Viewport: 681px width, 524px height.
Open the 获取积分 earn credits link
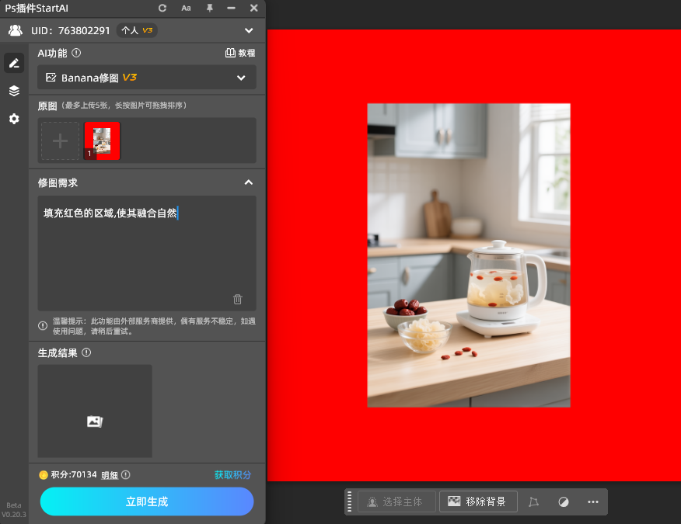233,474
